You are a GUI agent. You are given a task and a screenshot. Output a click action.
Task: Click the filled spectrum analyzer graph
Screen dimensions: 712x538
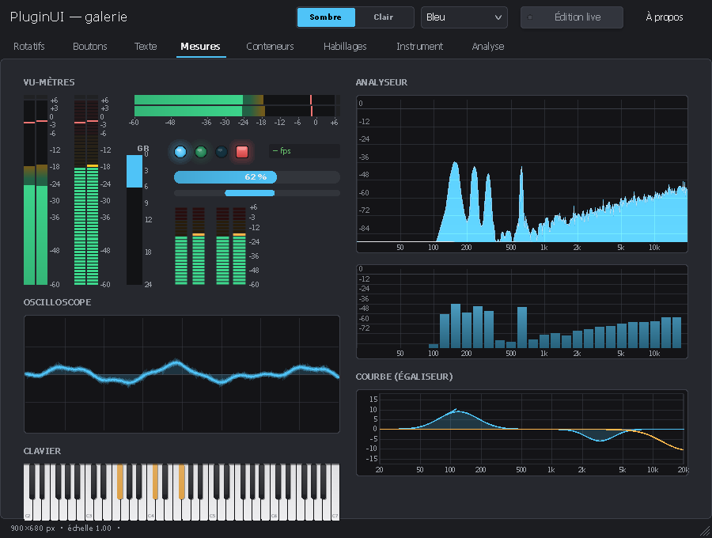[522, 174]
